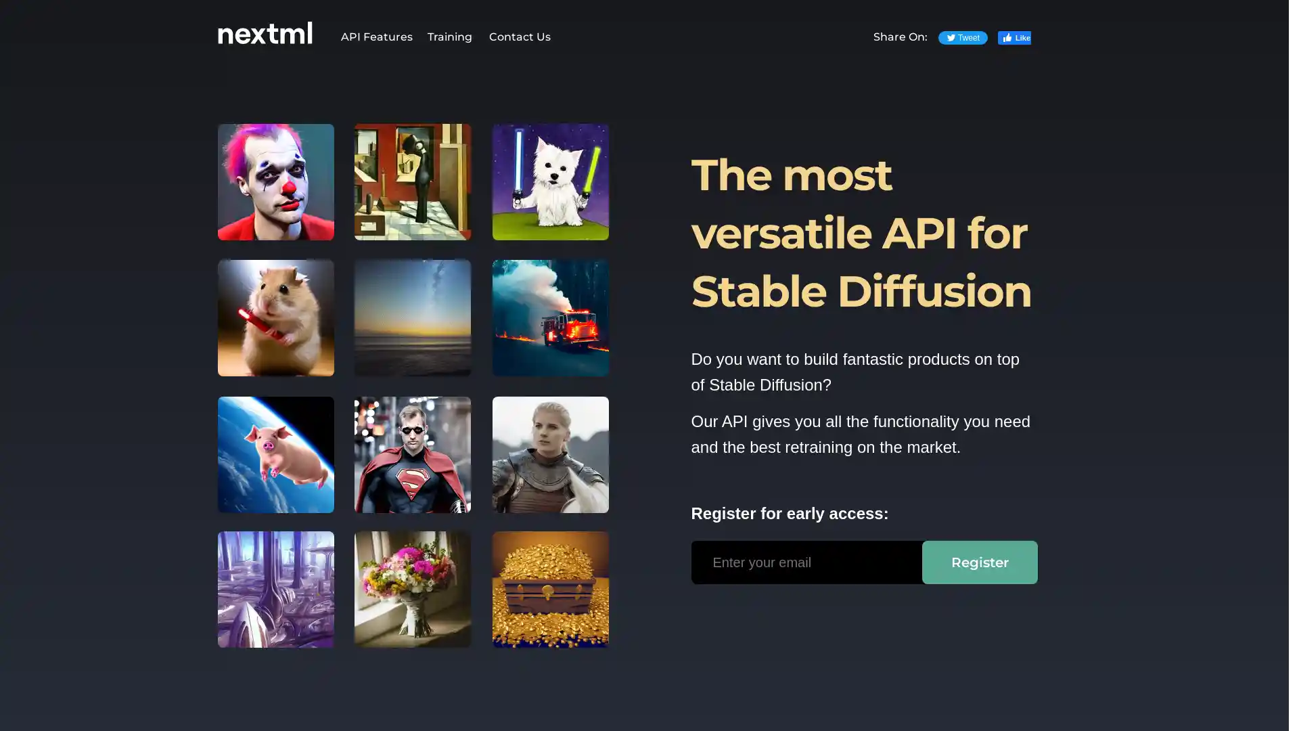Click the email input field
This screenshot has width=1299, height=731.
[807, 562]
